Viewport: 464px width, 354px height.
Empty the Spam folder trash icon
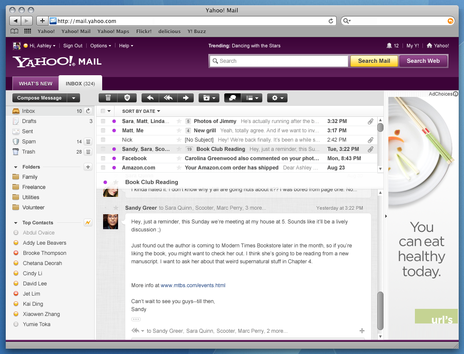88,142
